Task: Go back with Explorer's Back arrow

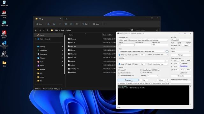Action: [36, 30]
